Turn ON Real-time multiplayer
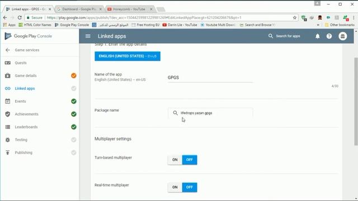This screenshot has width=358, height=201. pyautogui.click(x=175, y=187)
